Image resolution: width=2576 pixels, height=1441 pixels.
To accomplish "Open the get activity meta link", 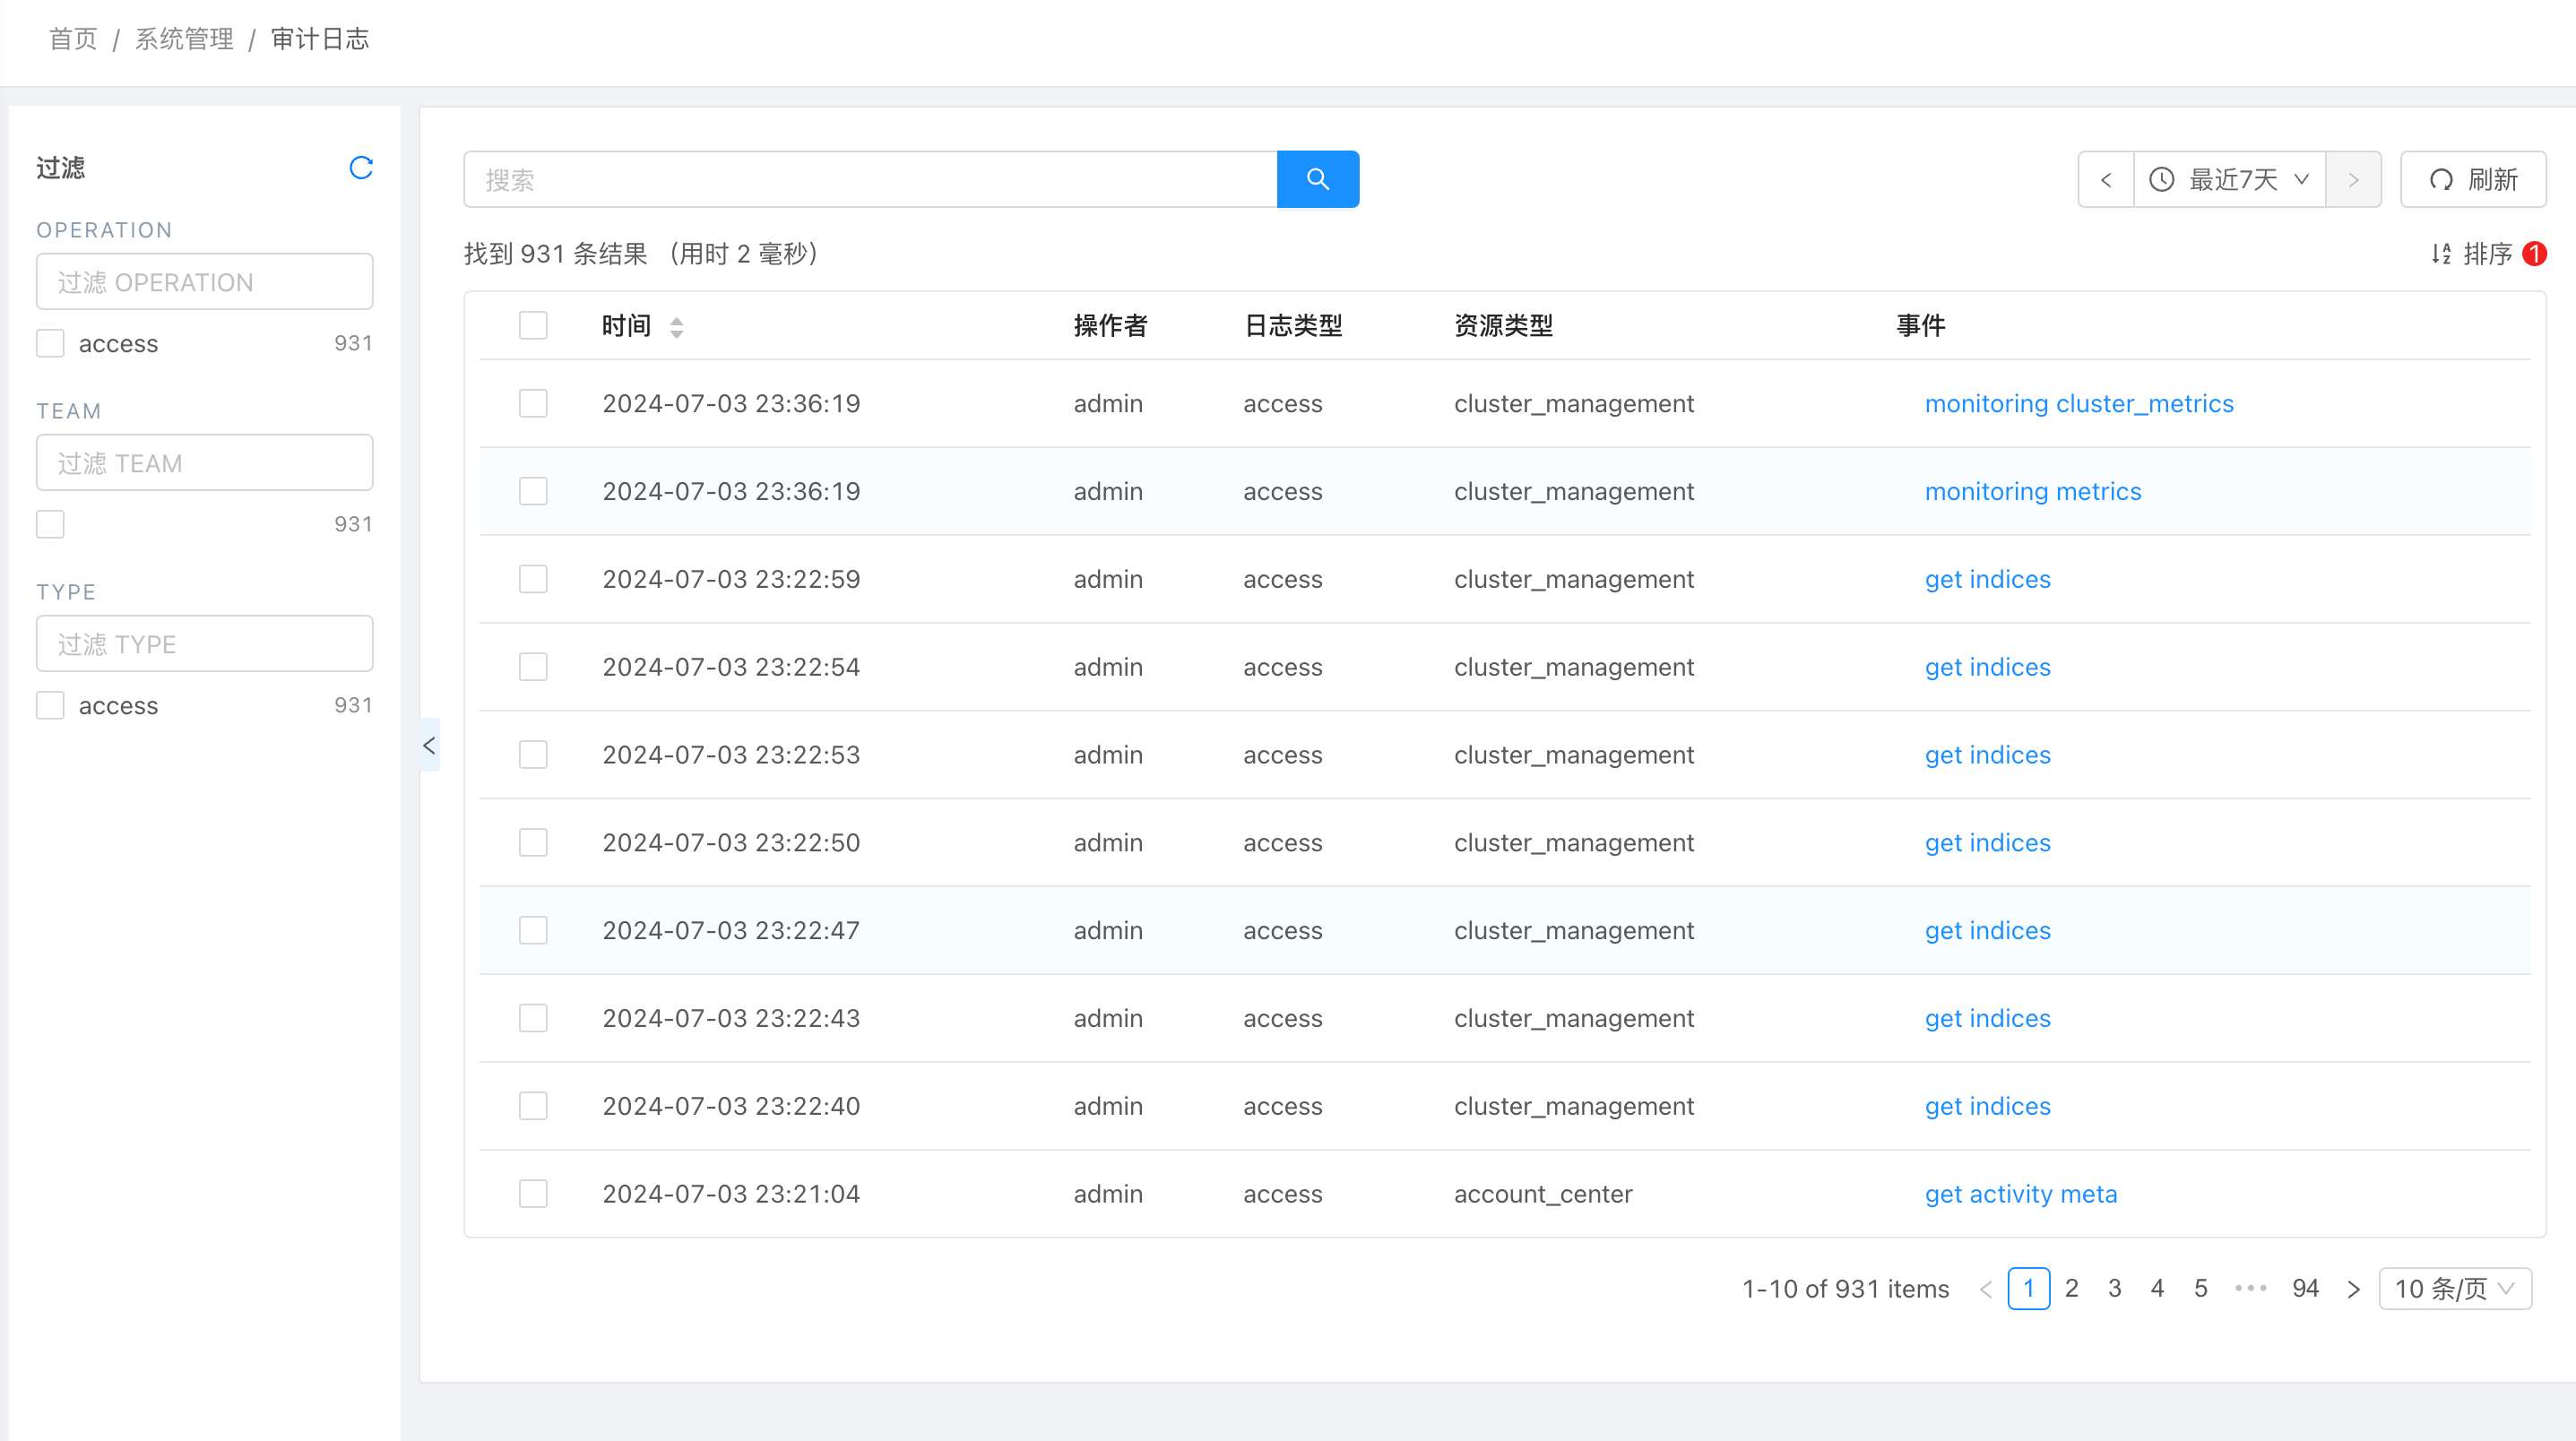I will point(2021,1194).
